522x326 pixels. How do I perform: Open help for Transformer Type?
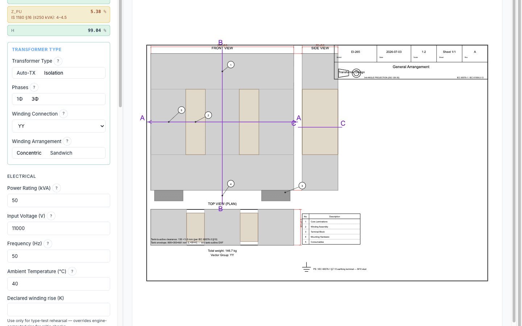[x=58, y=61]
